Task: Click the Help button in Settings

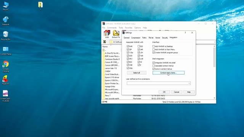Action: tap(189, 92)
